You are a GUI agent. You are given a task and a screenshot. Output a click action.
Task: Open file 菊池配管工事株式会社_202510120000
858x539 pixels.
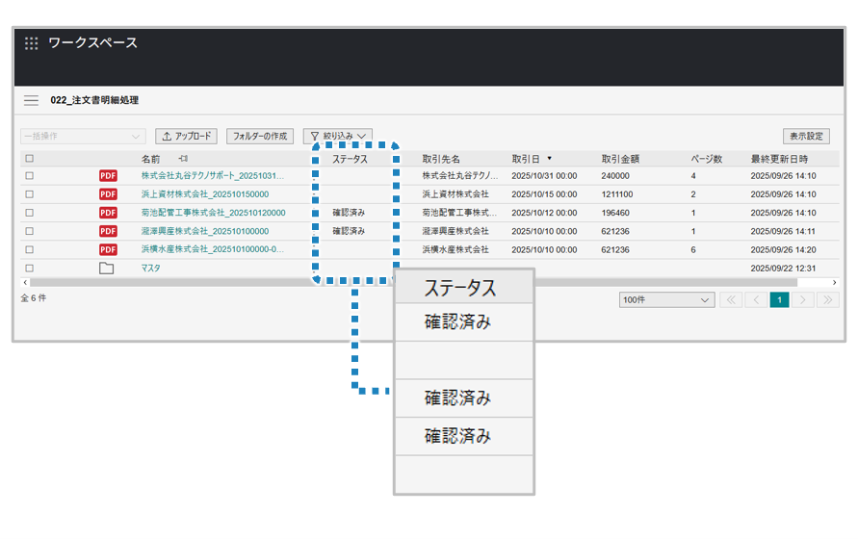(x=213, y=213)
